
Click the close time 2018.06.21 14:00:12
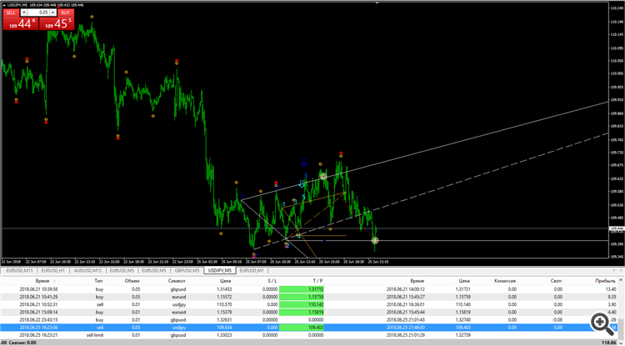click(407, 289)
